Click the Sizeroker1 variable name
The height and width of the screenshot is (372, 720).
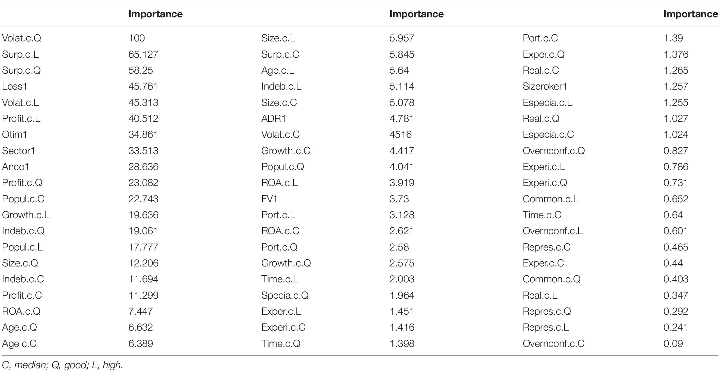pyautogui.click(x=545, y=86)
